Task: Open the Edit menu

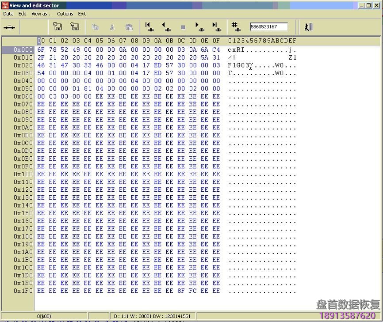Action: 22,14
